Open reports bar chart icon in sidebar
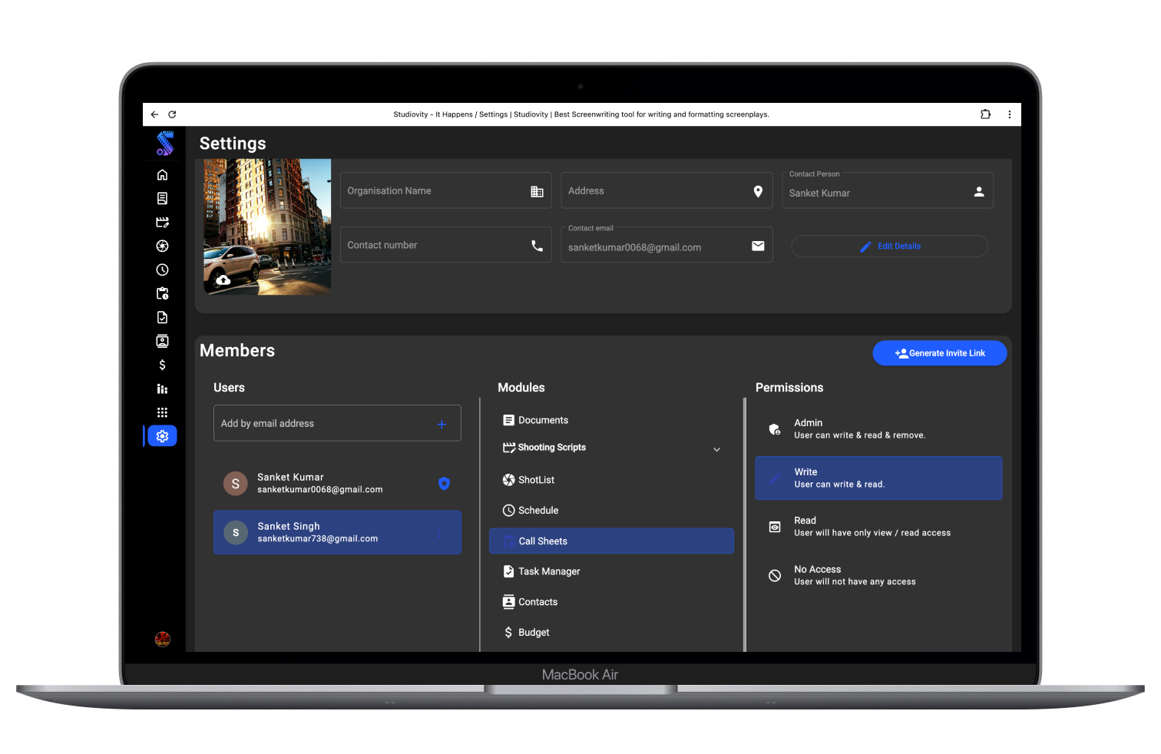 click(x=162, y=389)
